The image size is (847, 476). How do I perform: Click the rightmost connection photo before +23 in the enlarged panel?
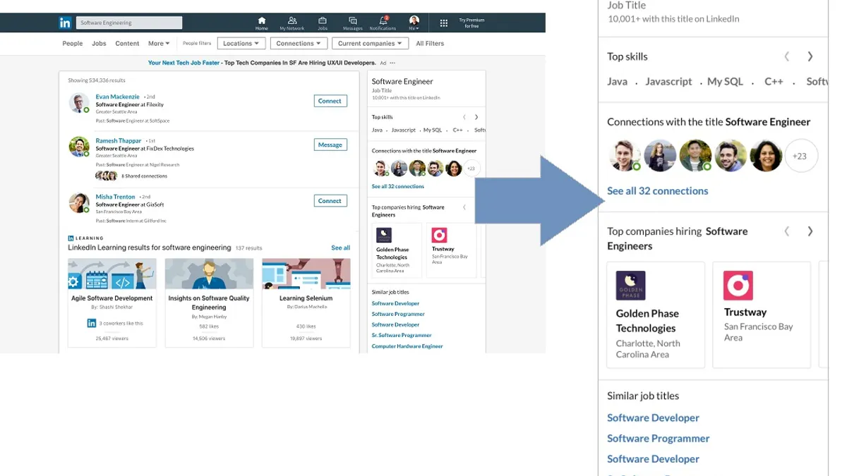766,156
